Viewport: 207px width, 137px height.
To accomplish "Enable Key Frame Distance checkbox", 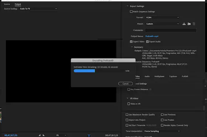I will [x=129, y=89].
